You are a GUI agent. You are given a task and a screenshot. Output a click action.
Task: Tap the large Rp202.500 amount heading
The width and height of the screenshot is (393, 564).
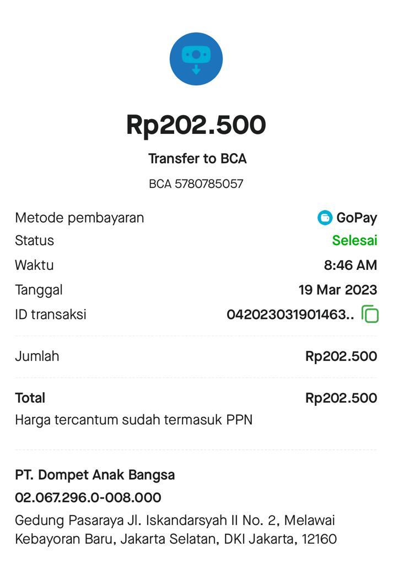click(x=196, y=125)
